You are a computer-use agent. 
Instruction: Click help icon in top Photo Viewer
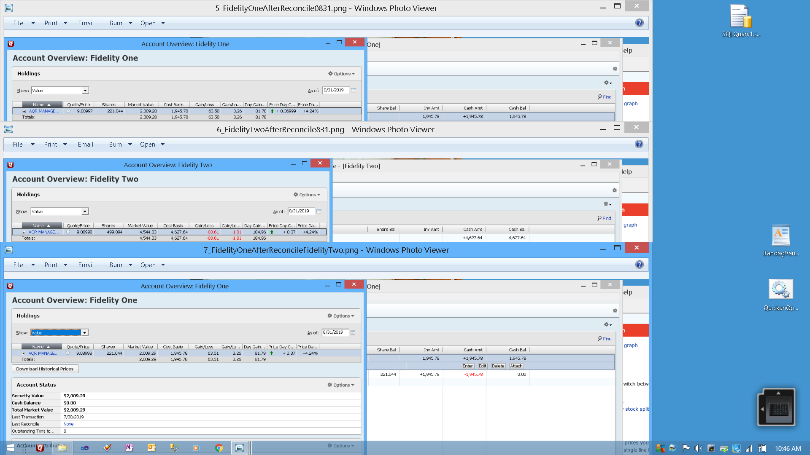coord(639,23)
